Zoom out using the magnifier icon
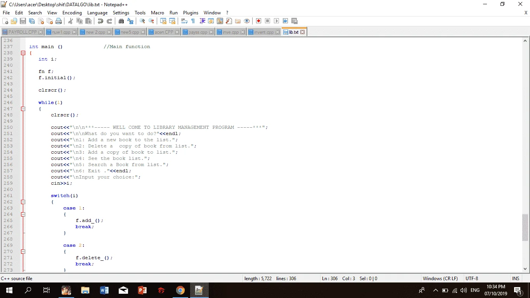 tap(151, 21)
